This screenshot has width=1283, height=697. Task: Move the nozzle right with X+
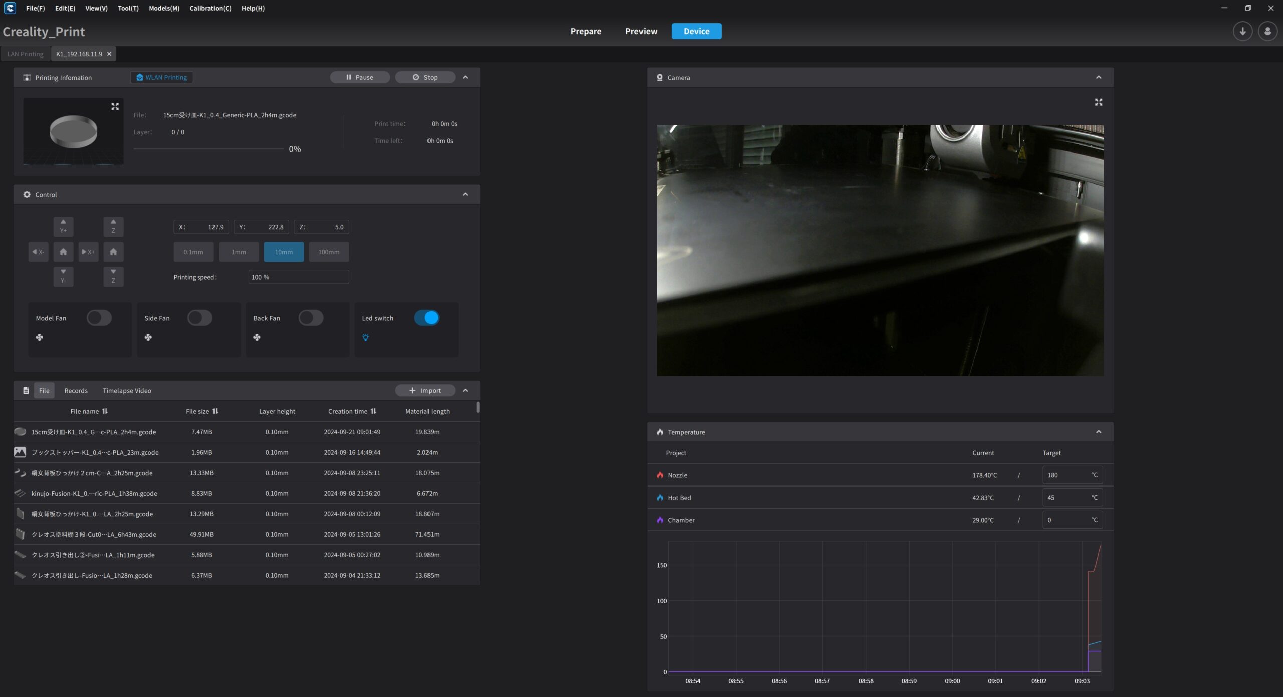pos(88,252)
